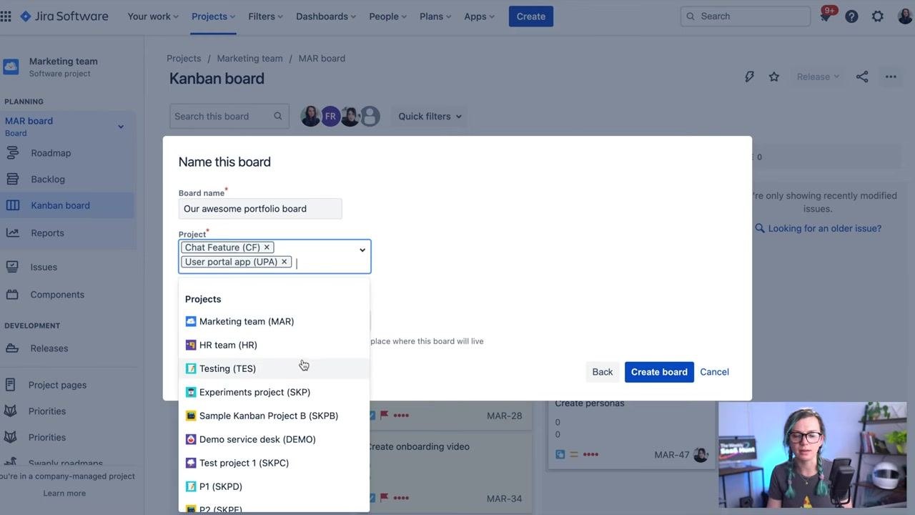This screenshot has height=515, width=915.
Task: Remove Chat Feature (CF) project tag
Action: click(267, 247)
